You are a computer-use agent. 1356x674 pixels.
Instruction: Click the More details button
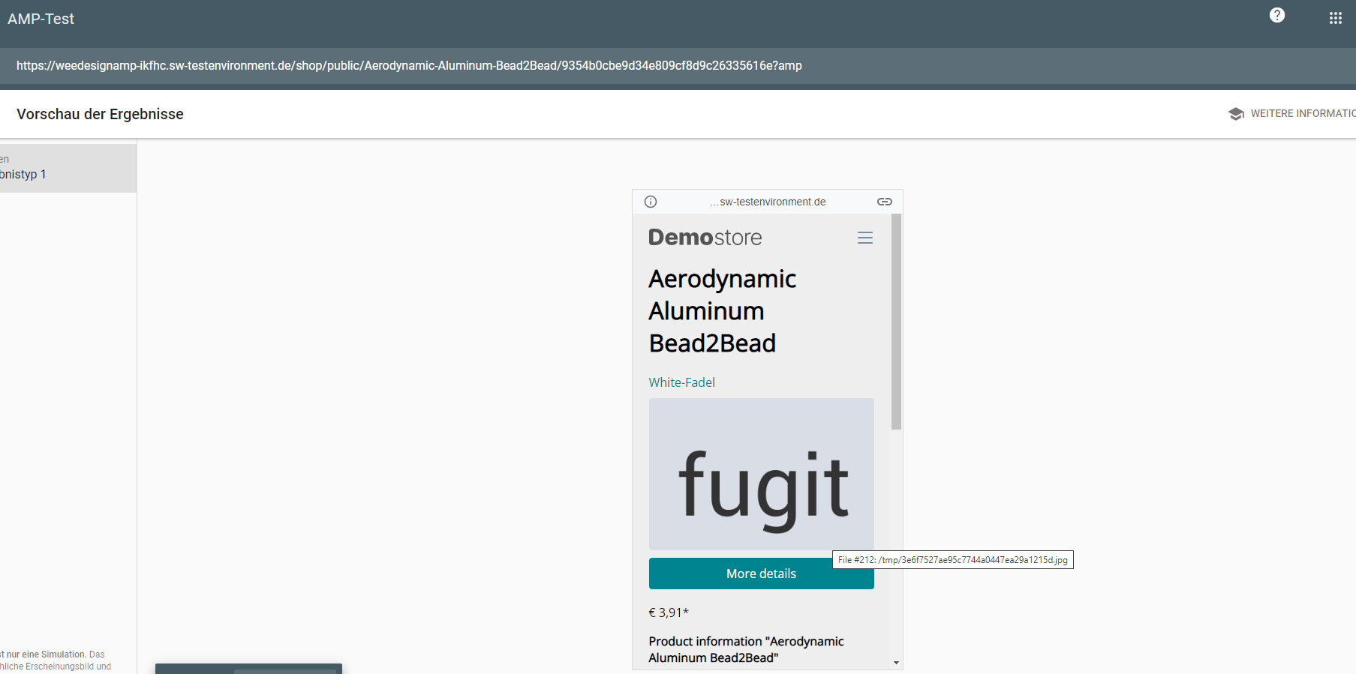tap(761, 574)
